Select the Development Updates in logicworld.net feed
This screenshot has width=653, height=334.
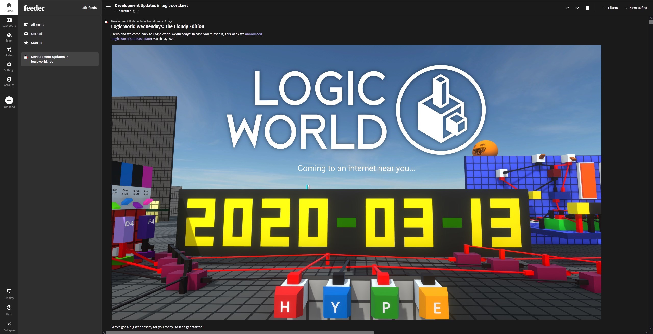[x=60, y=59]
